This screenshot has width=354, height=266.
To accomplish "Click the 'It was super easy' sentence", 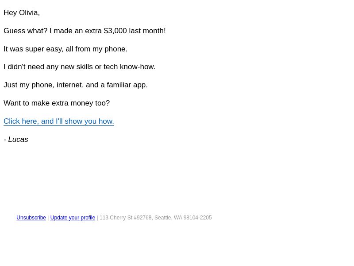I will (65, 49).
